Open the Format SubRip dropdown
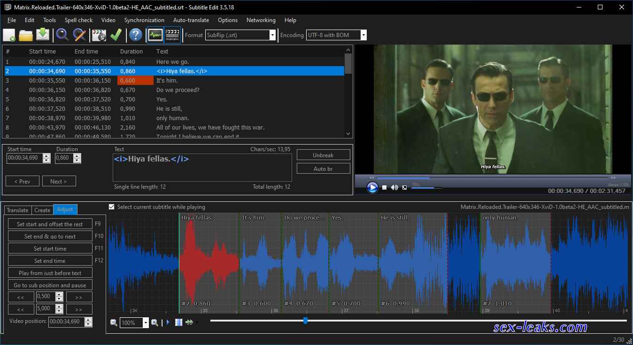The height and width of the screenshot is (345, 633). pos(272,35)
